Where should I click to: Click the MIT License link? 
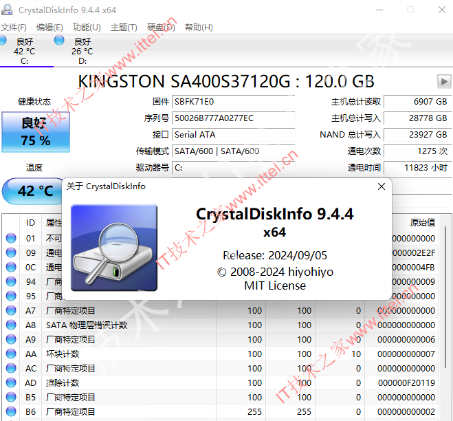(x=275, y=285)
